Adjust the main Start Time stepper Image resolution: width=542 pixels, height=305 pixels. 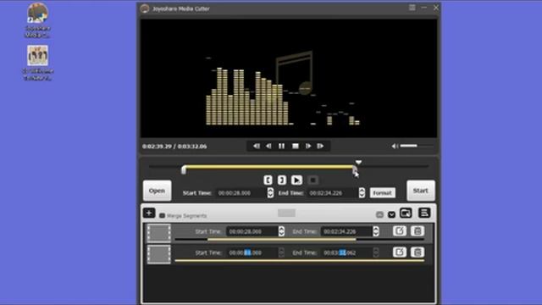click(270, 193)
